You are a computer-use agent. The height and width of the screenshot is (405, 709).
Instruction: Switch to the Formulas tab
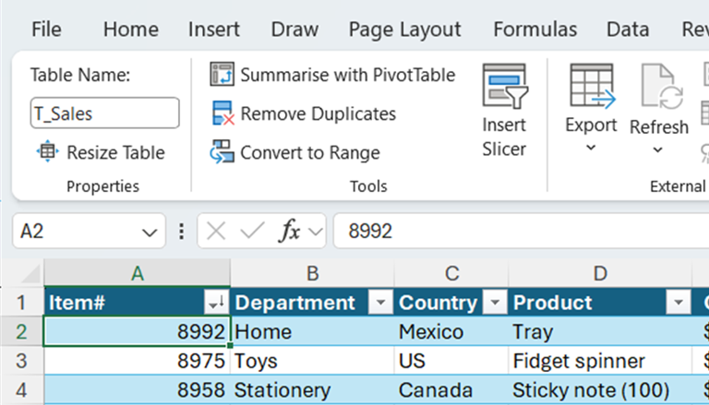[535, 30]
